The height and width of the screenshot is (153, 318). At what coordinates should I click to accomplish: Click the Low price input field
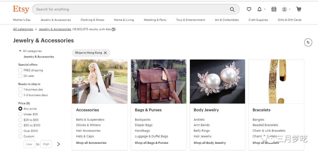(29, 144)
